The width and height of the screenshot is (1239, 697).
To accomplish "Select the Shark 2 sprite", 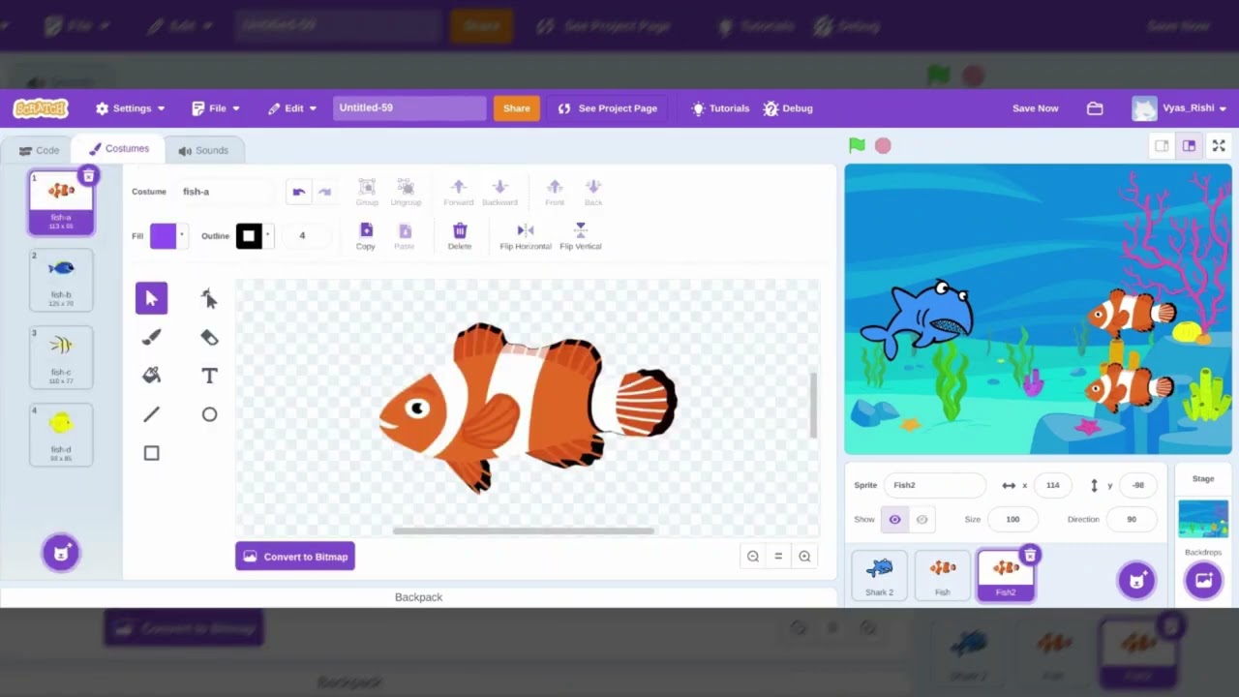I will (x=880, y=575).
